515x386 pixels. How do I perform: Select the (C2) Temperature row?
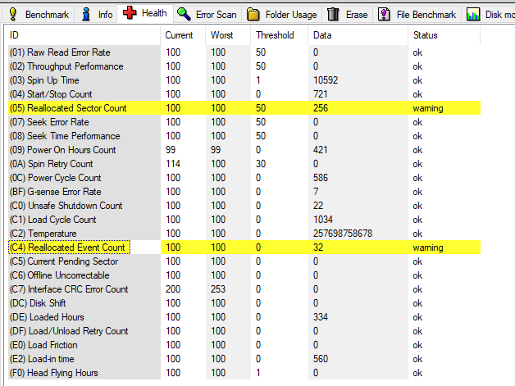(244, 234)
